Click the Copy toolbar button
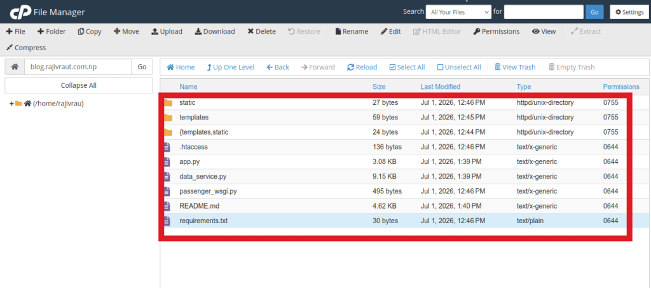Image resolution: width=651 pixels, height=288 pixels. tap(90, 32)
